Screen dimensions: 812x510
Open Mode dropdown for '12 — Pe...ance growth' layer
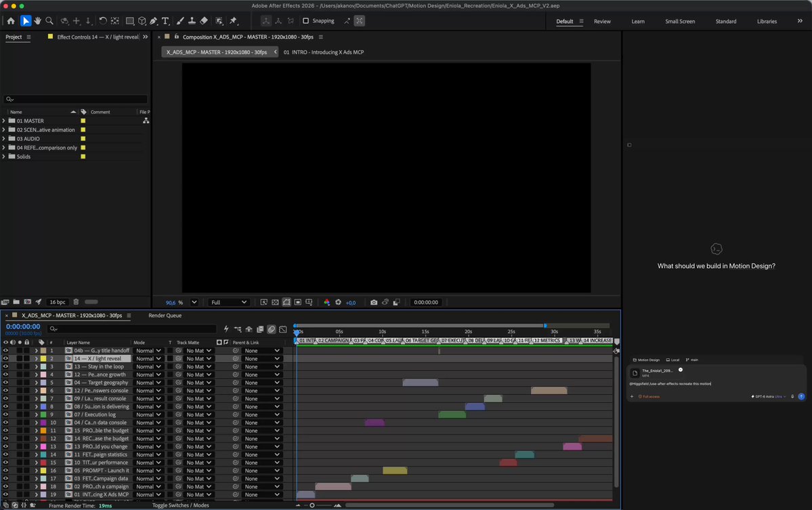click(x=148, y=375)
